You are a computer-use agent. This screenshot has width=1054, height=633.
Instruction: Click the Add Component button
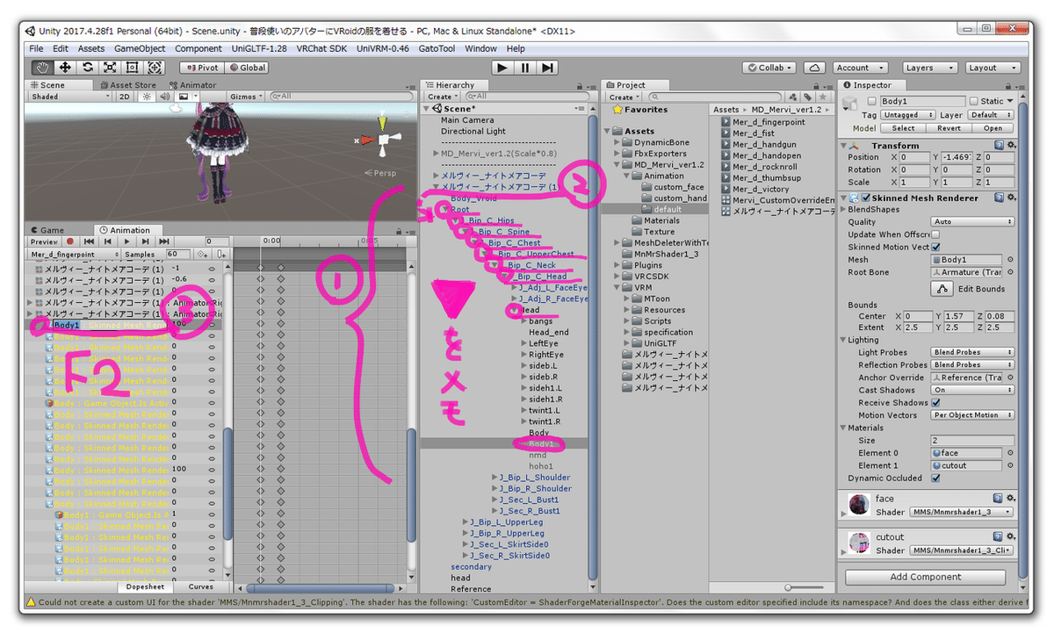pyautogui.click(x=926, y=577)
